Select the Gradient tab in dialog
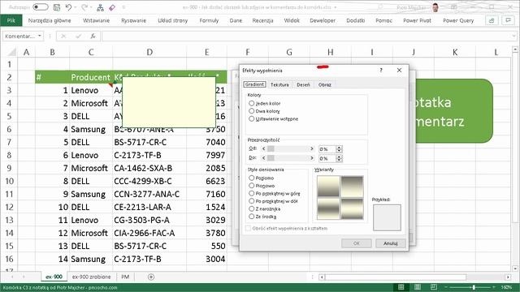The height and width of the screenshot is (292, 520). 254,84
